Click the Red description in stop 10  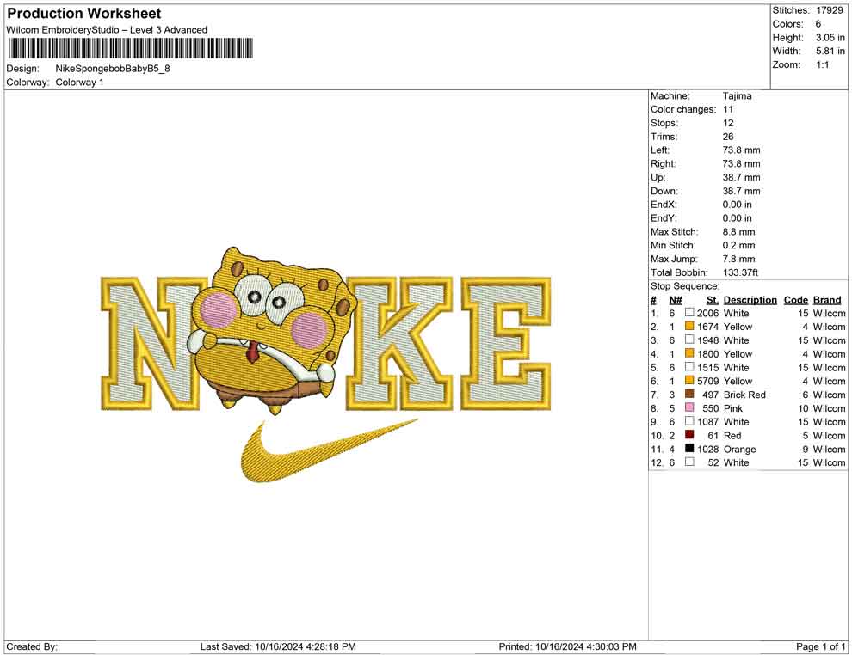coord(732,435)
